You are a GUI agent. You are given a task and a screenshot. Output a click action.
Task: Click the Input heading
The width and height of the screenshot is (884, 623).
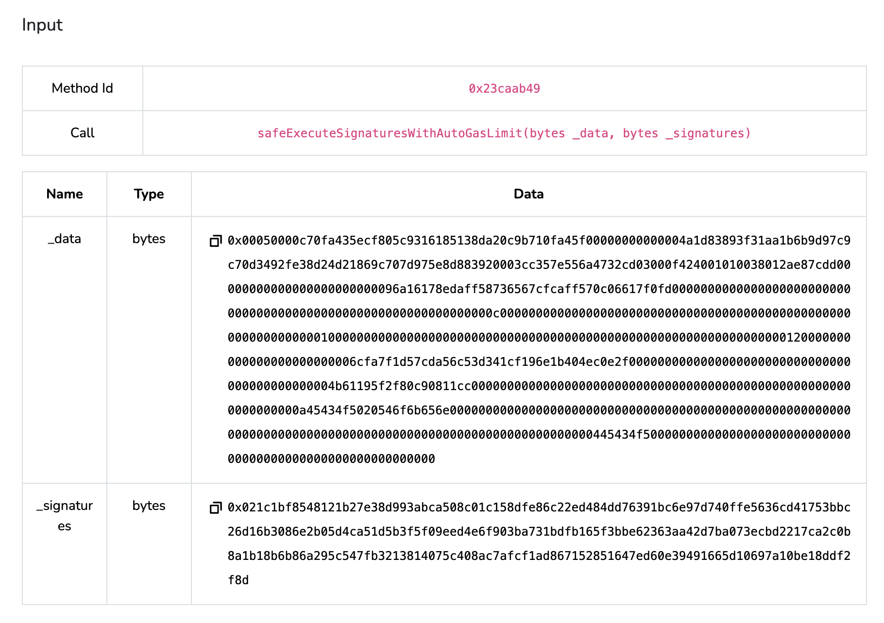pyautogui.click(x=42, y=25)
